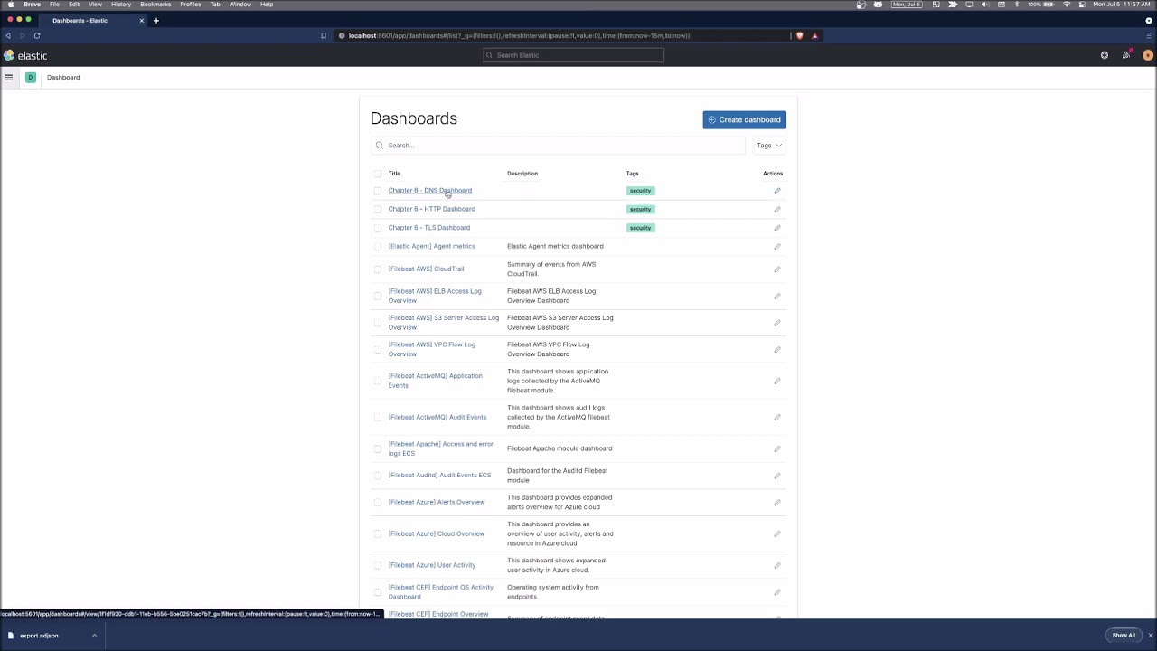1157x651 pixels.
Task: Edit the ActiveMQ Audit Events dashboard
Action: coord(777,417)
